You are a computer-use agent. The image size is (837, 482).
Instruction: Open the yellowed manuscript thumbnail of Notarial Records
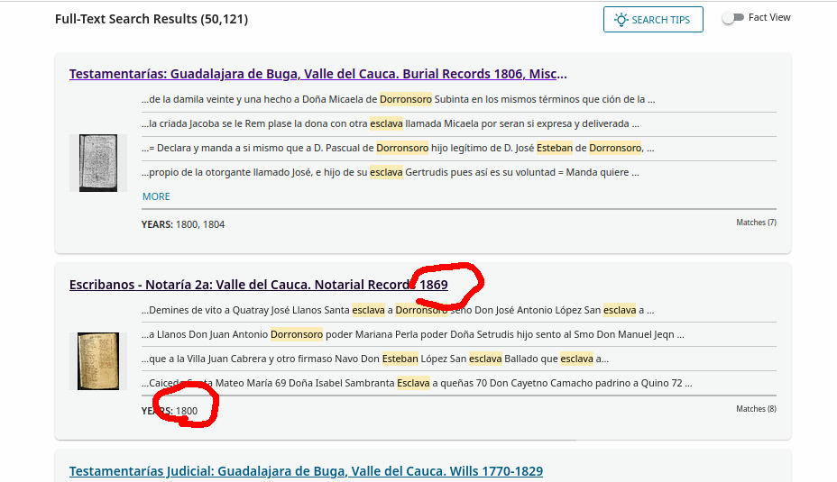(x=98, y=361)
